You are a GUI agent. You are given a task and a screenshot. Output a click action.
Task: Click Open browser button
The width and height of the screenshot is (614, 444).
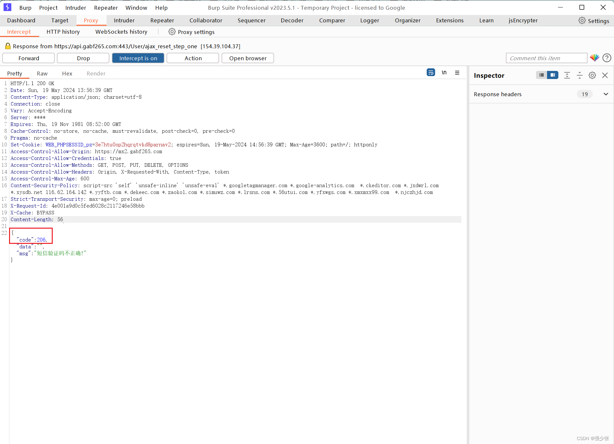[x=248, y=58]
